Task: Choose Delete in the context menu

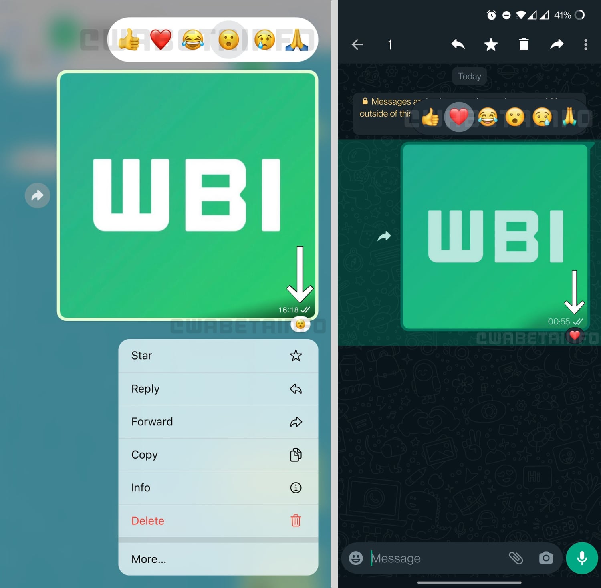Action: point(218,520)
